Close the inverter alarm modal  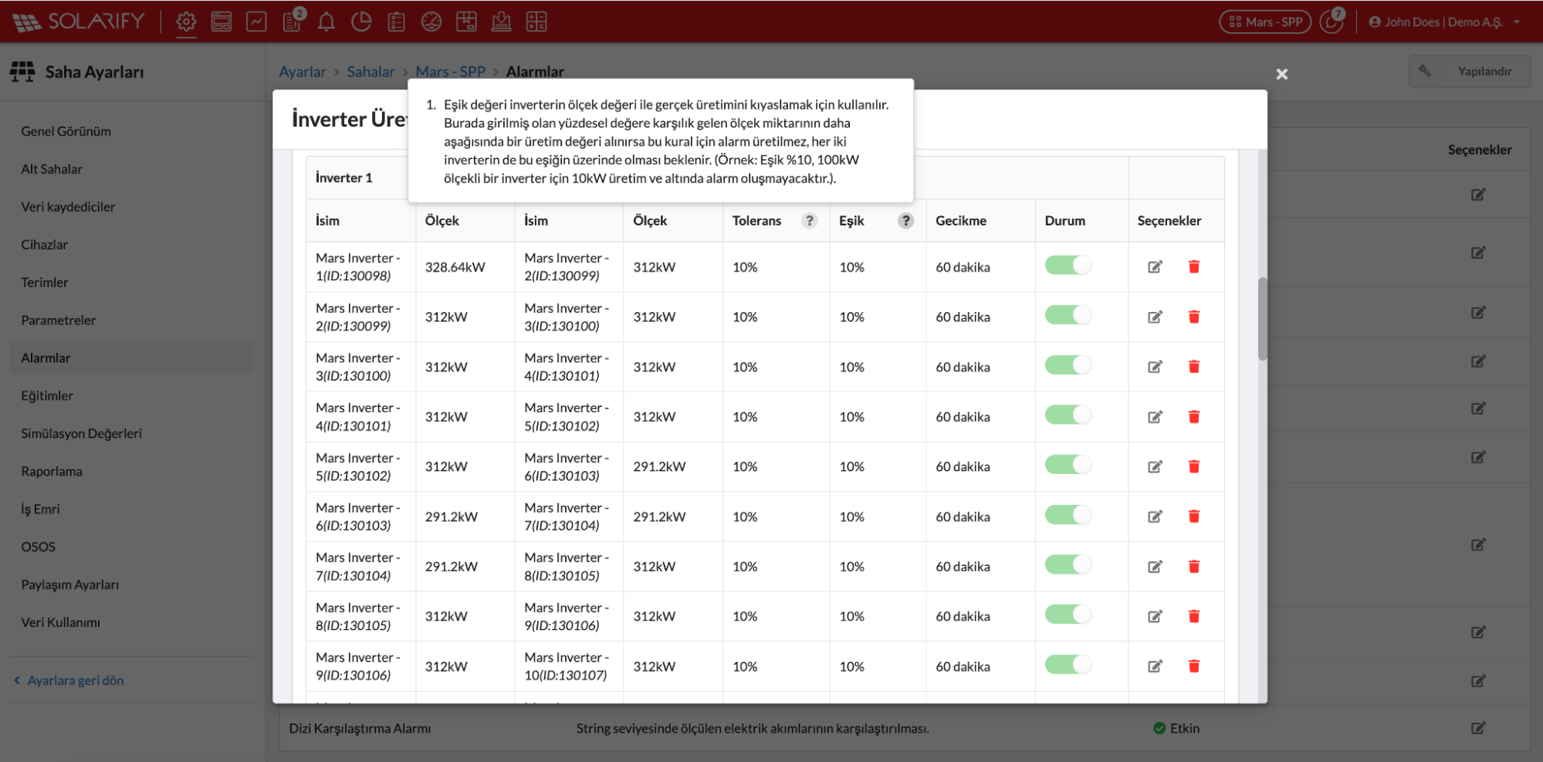click(1281, 74)
